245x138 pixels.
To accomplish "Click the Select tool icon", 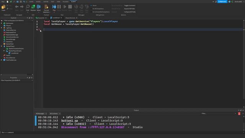I will (x=39, y=7).
